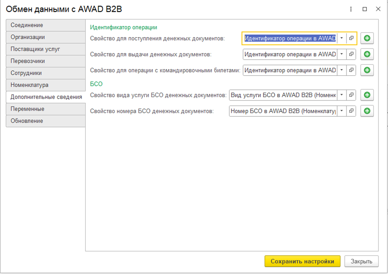
Task: Open the Обновление tab
Action: coord(46,121)
